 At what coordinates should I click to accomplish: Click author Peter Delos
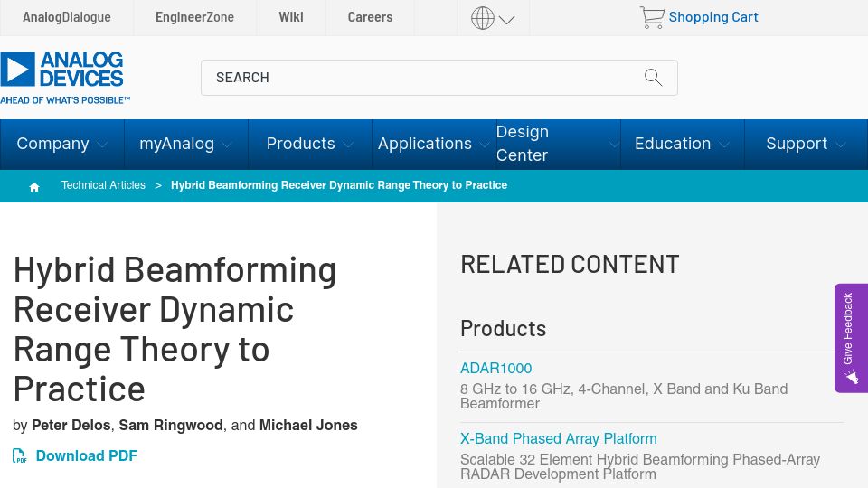click(x=71, y=425)
